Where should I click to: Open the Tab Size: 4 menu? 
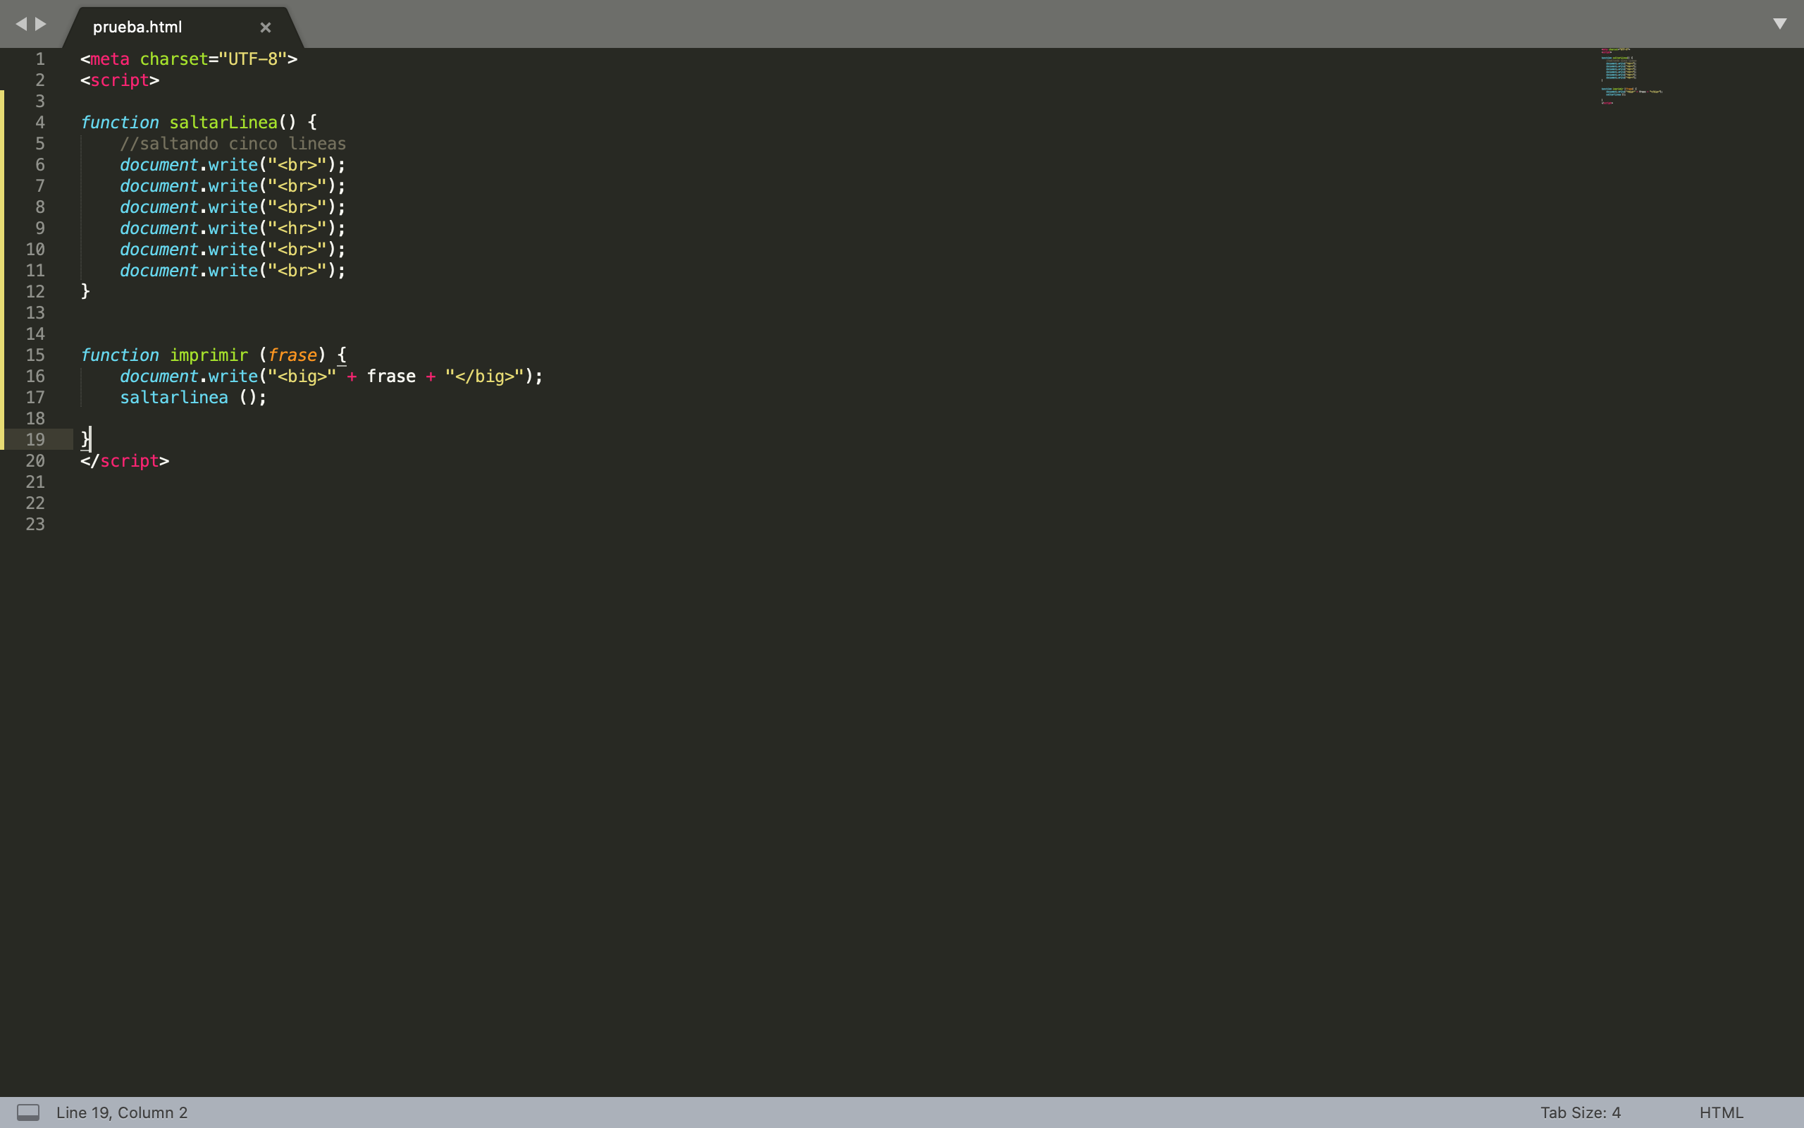click(1581, 1112)
